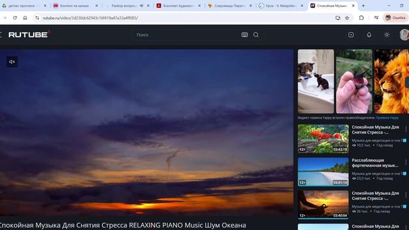Click the upload video plus icon
409x230 pixels.
coord(351,34)
